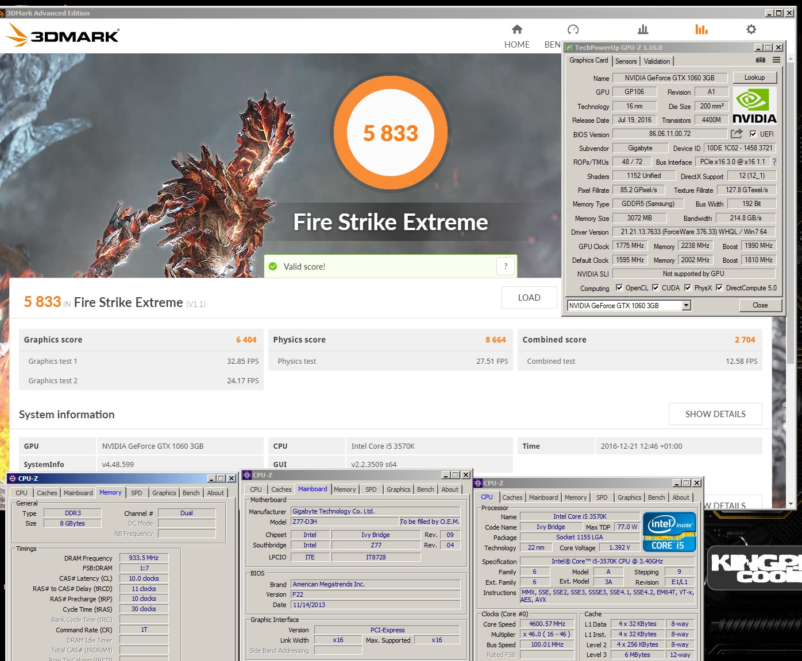Click the Physics score value 8 664

tap(495, 340)
